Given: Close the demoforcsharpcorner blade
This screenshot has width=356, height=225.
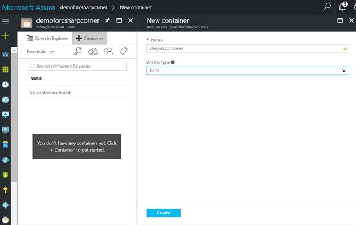Looking at the screenshot, I should [130, 20].
